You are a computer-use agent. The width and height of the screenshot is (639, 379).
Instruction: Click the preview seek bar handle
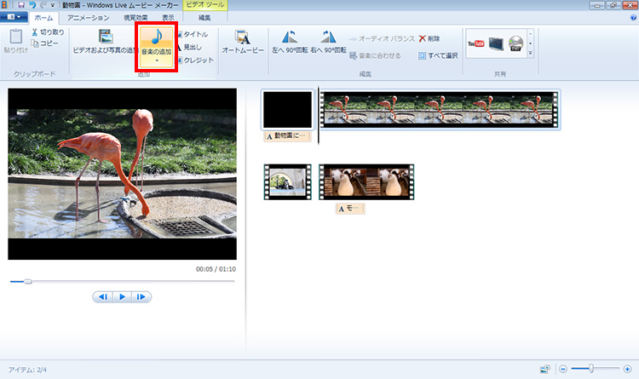pos(28,282)
